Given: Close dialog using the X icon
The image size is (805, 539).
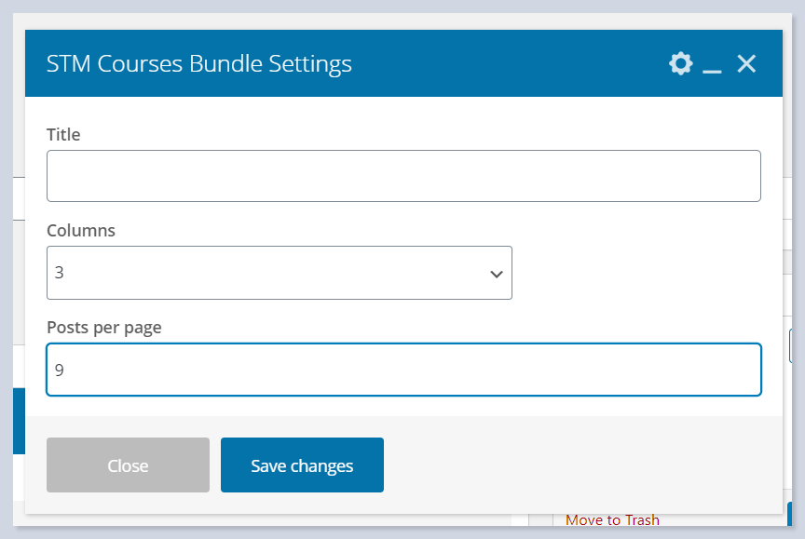Looking at the screenshot, I should click(x=746, y=63).
